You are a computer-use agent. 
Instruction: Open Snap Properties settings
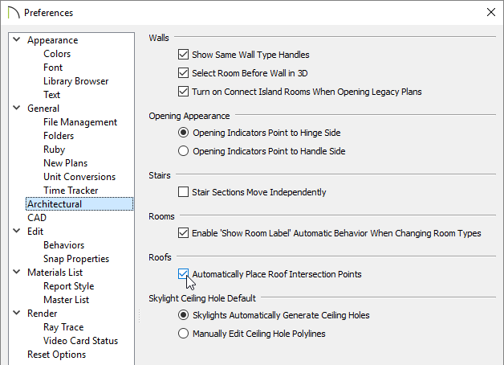tap(76, 259)
